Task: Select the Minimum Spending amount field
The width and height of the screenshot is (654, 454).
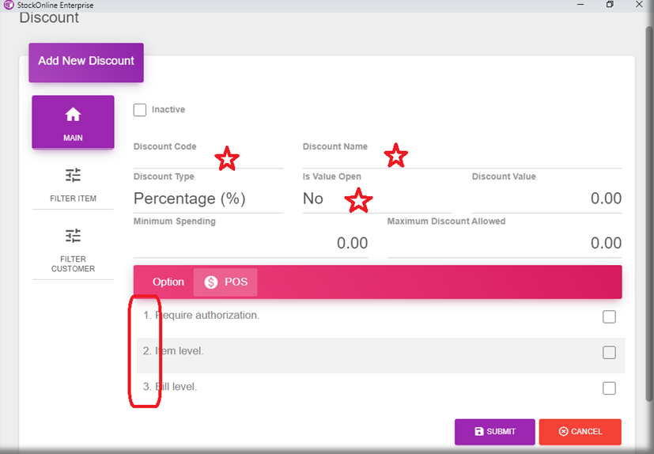Action: [x=251, y=244]
